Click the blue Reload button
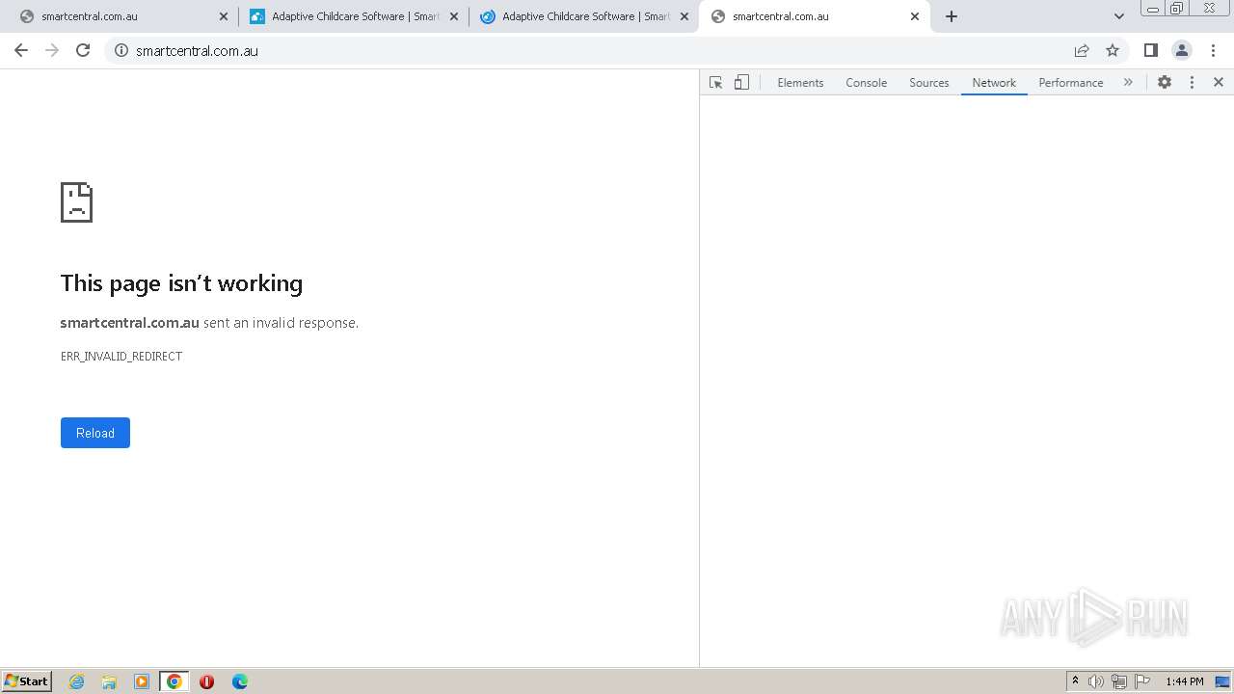This screenshot has height=694, width=1234. point(95,433)
